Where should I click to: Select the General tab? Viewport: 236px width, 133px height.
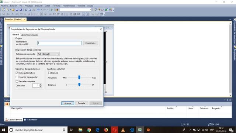pos(15,34)
